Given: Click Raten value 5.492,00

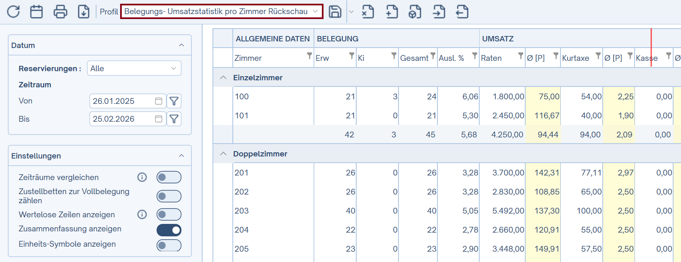Looking at the screenshot, I should tap(508, 211).
